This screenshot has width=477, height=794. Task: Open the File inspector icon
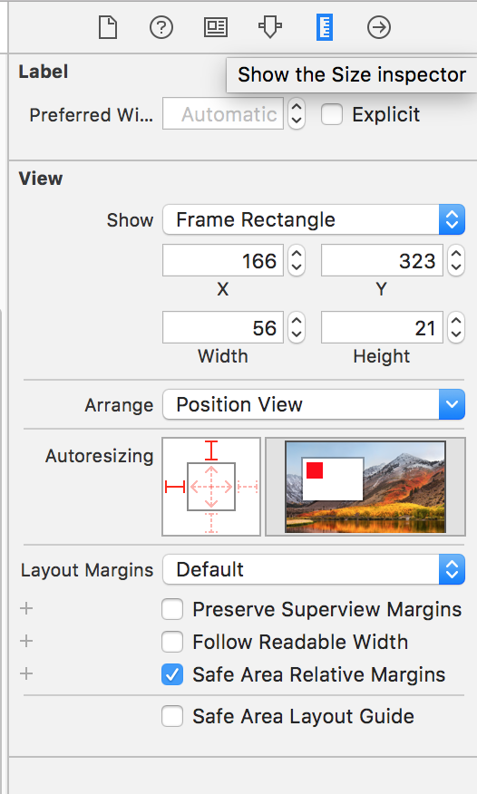[108, 27]
